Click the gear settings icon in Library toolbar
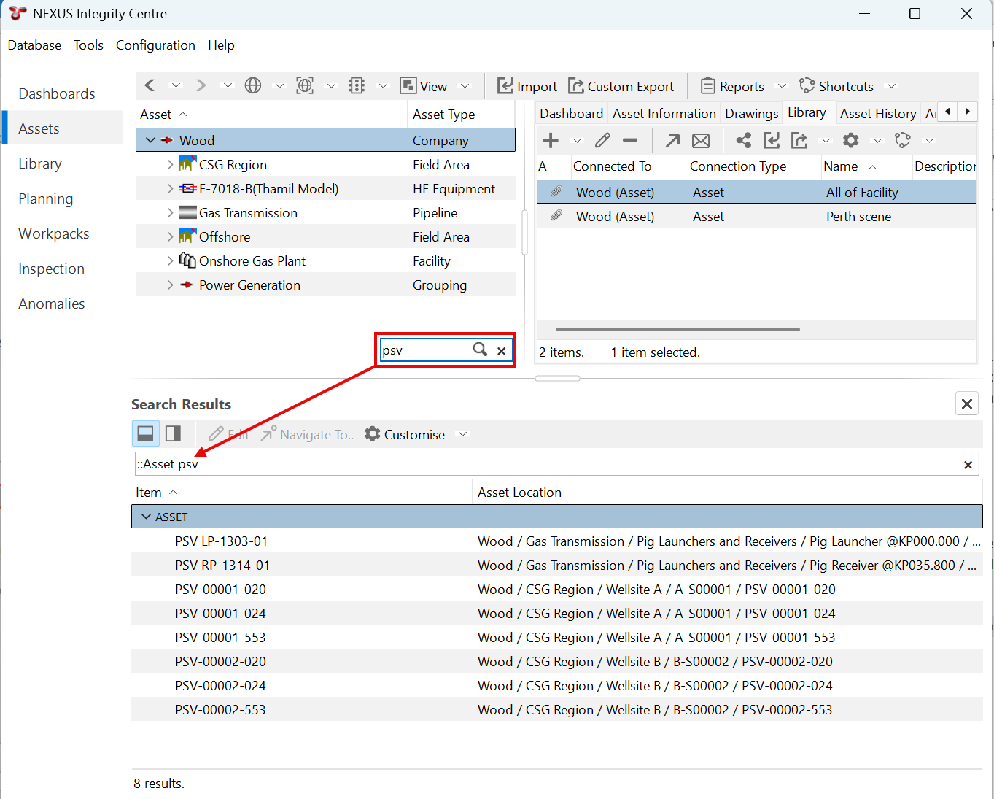994x799 pixels. (851, 140)
